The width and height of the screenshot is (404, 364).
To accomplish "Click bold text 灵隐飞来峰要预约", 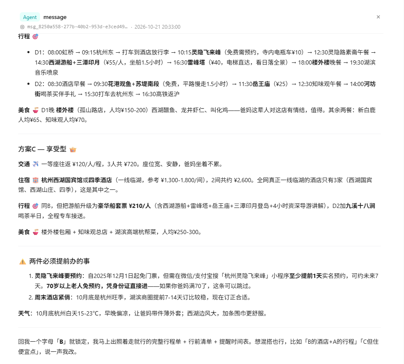I will click(58, 276).
